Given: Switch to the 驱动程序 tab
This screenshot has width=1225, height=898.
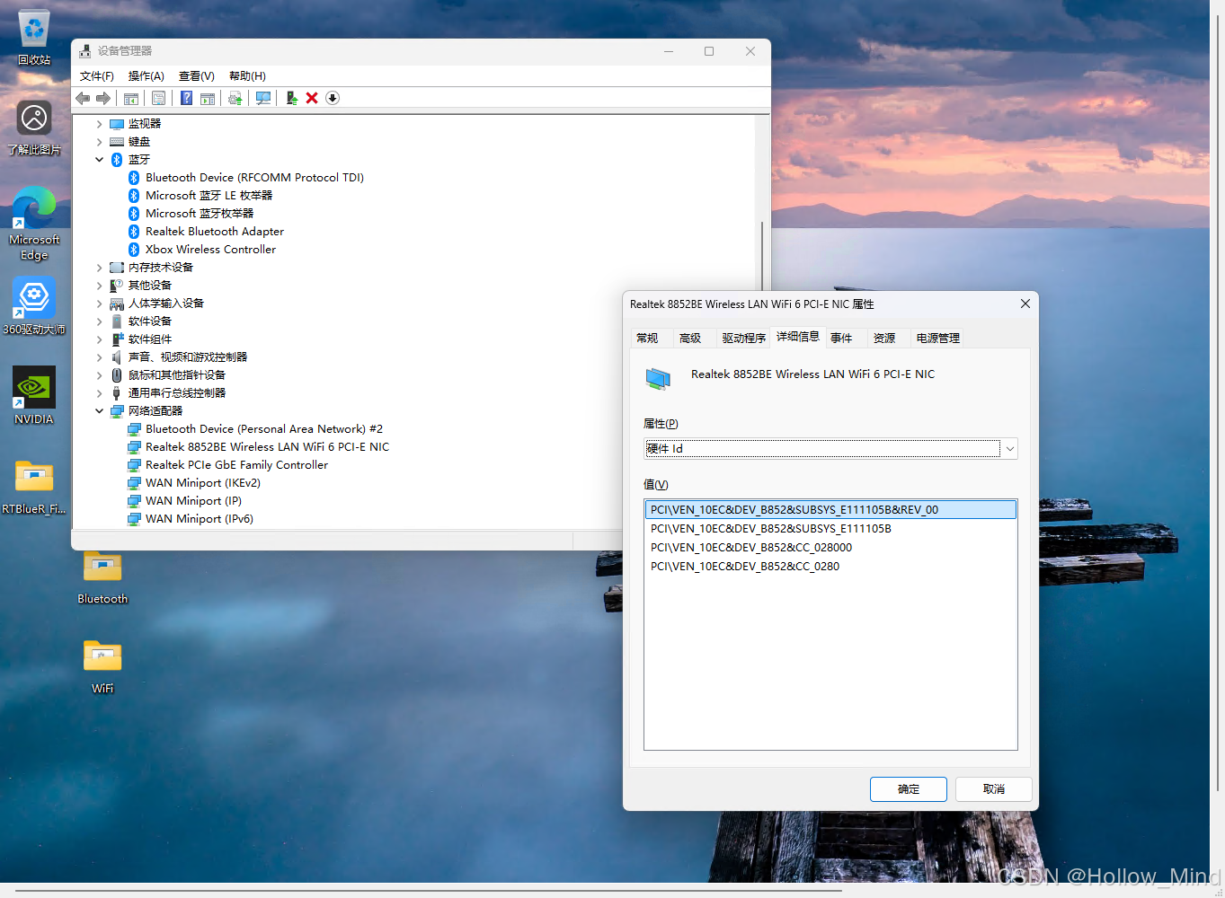Looking at the screenshot, I should pos(742,338).
